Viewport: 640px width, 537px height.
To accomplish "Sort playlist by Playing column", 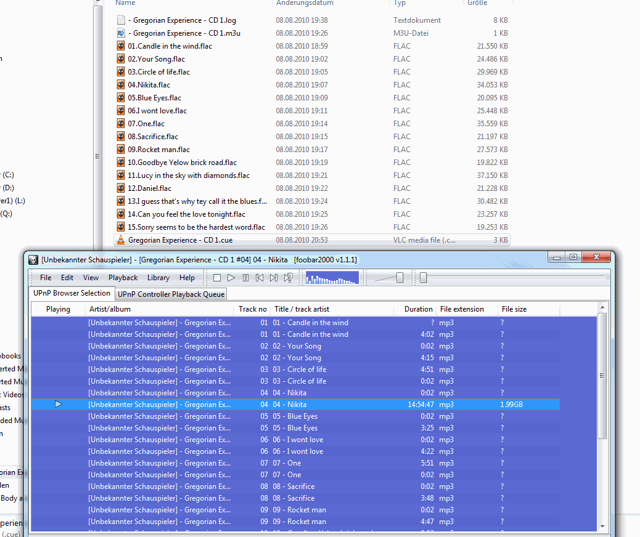I will coord(58,309).
